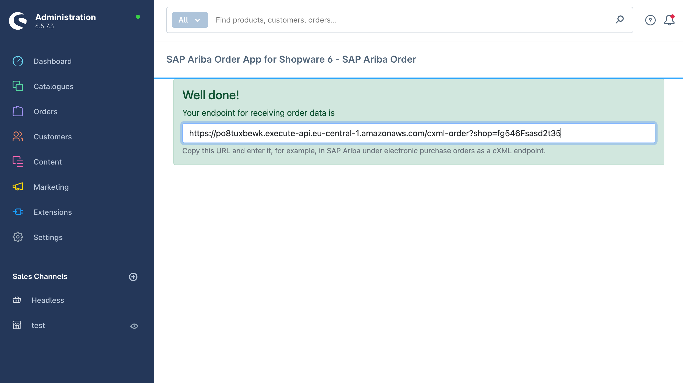Click the search magnifier button
This screenshot has width=683, height=383.
click(x=621, y=20)
